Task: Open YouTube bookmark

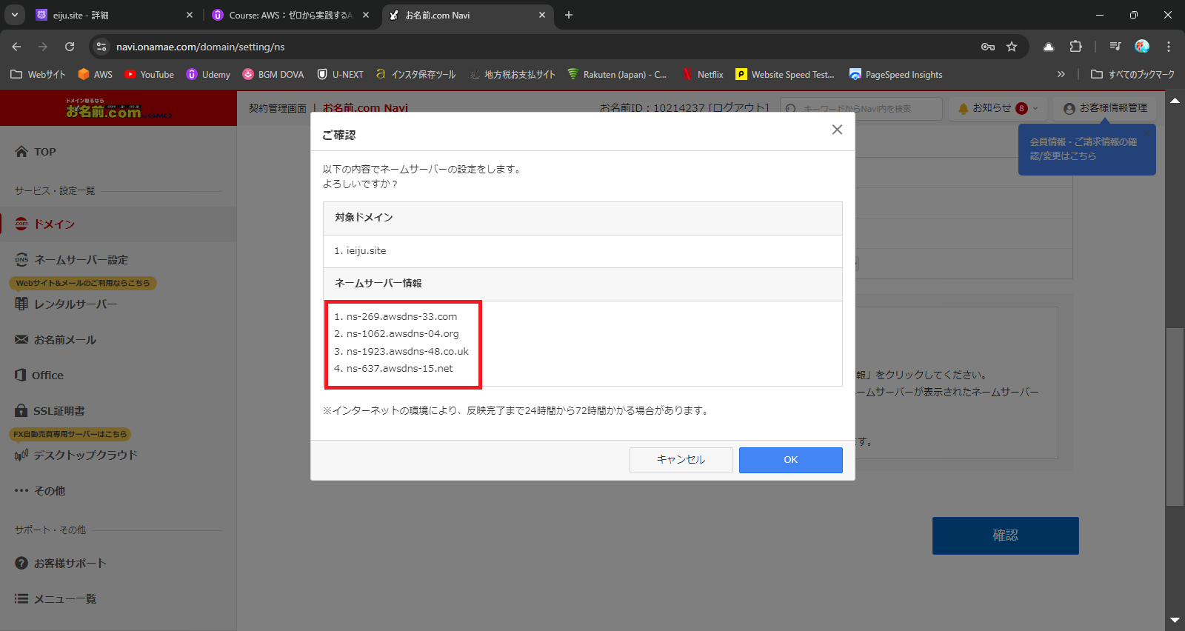Action: click(150, 75)
